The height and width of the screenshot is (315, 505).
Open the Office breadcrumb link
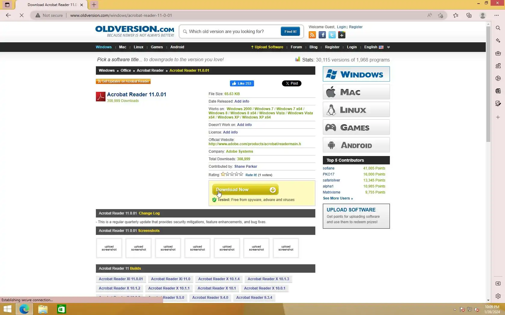126,70
